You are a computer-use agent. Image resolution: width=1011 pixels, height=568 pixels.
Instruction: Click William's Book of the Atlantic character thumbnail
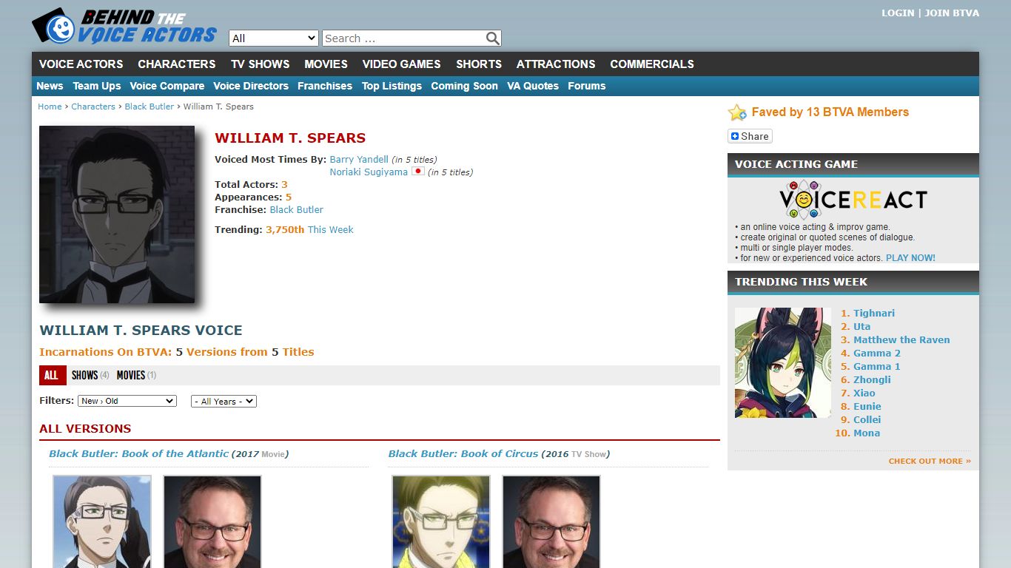(x=102, y=521)
